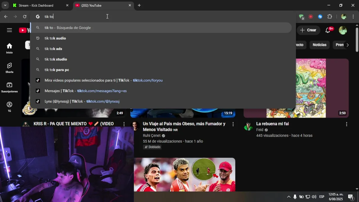Open the video 'Un Viaje al País más Obeso'
The width and height of the screenshot is (359, 202).
click(184, 127)
